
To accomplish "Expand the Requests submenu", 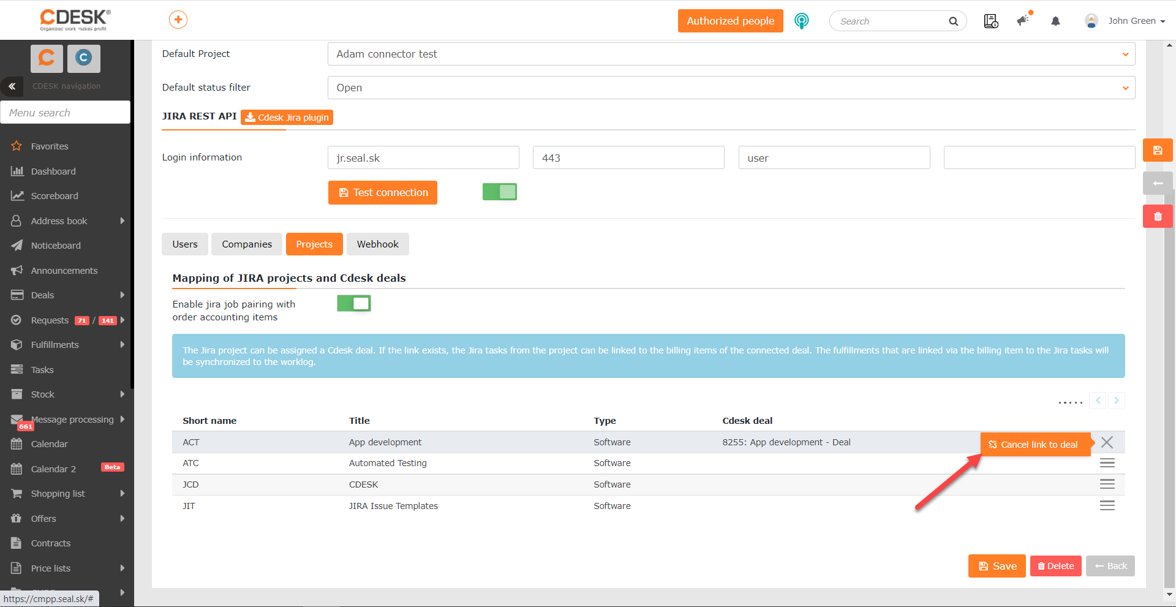I will (123, 320).
